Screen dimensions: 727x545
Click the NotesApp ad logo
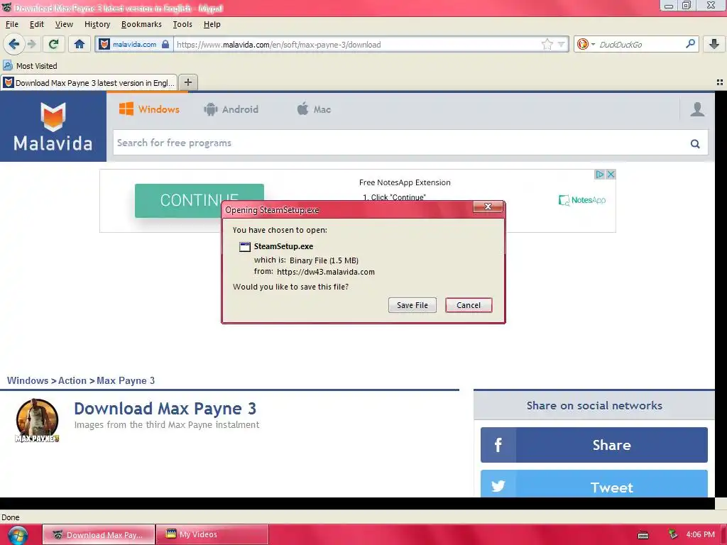582,200
